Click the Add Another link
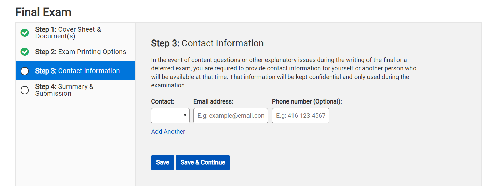Image resolution: width=495 pixels, height=191 pixels. pos(168,132)
